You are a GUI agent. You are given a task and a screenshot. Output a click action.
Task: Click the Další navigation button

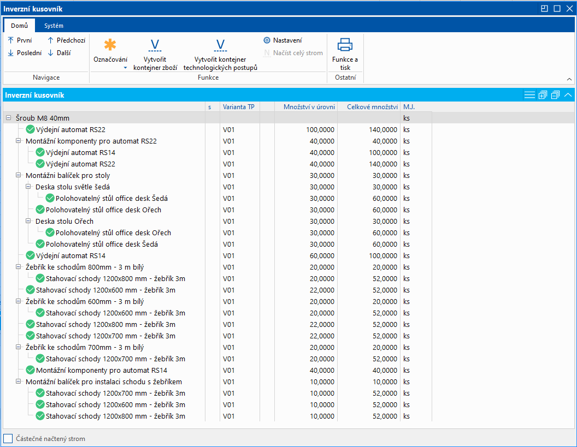[59, 53]
